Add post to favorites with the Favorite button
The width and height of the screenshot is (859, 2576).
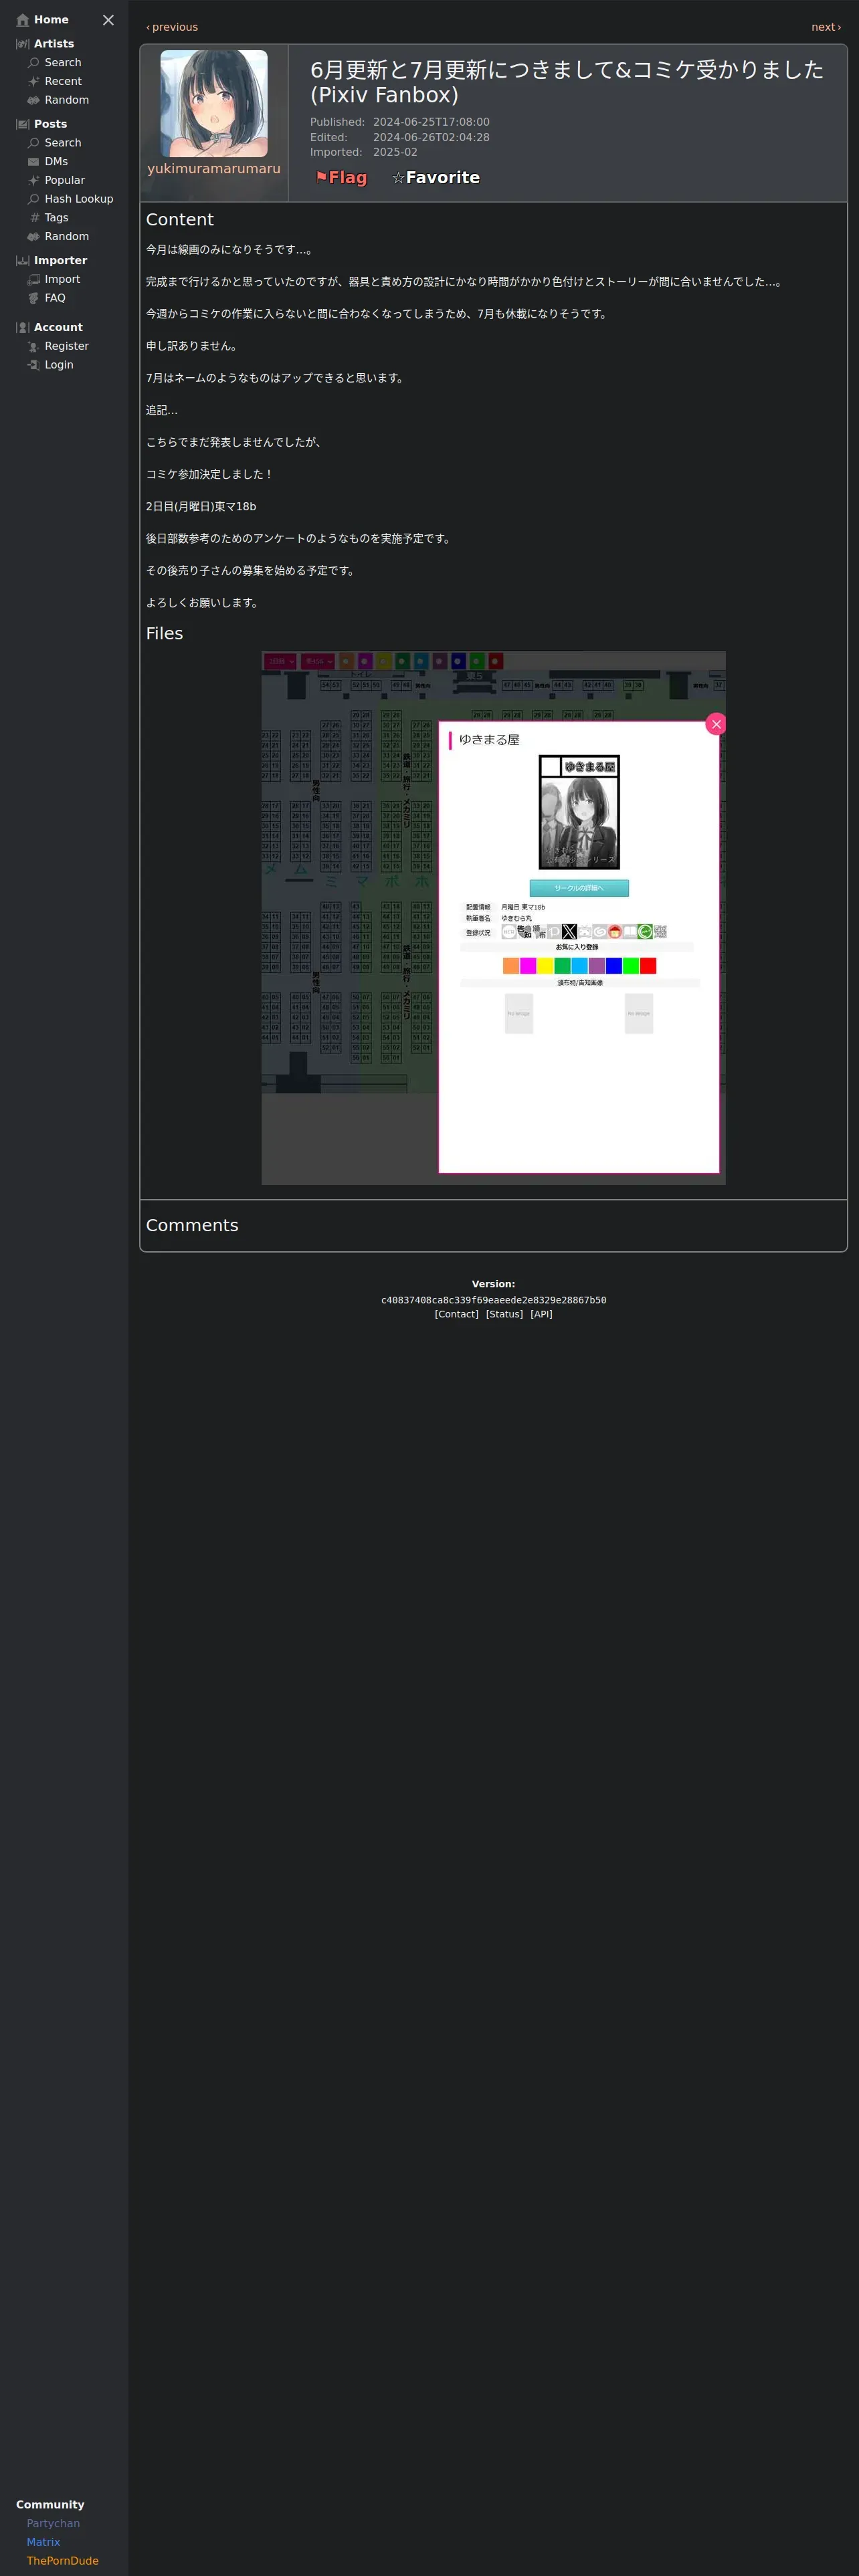click(x=435, y=177)
